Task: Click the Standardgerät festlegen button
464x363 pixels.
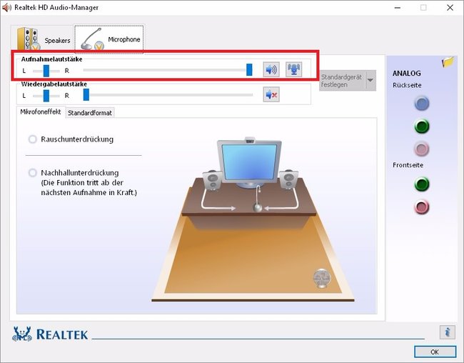Action: [342, 81]
